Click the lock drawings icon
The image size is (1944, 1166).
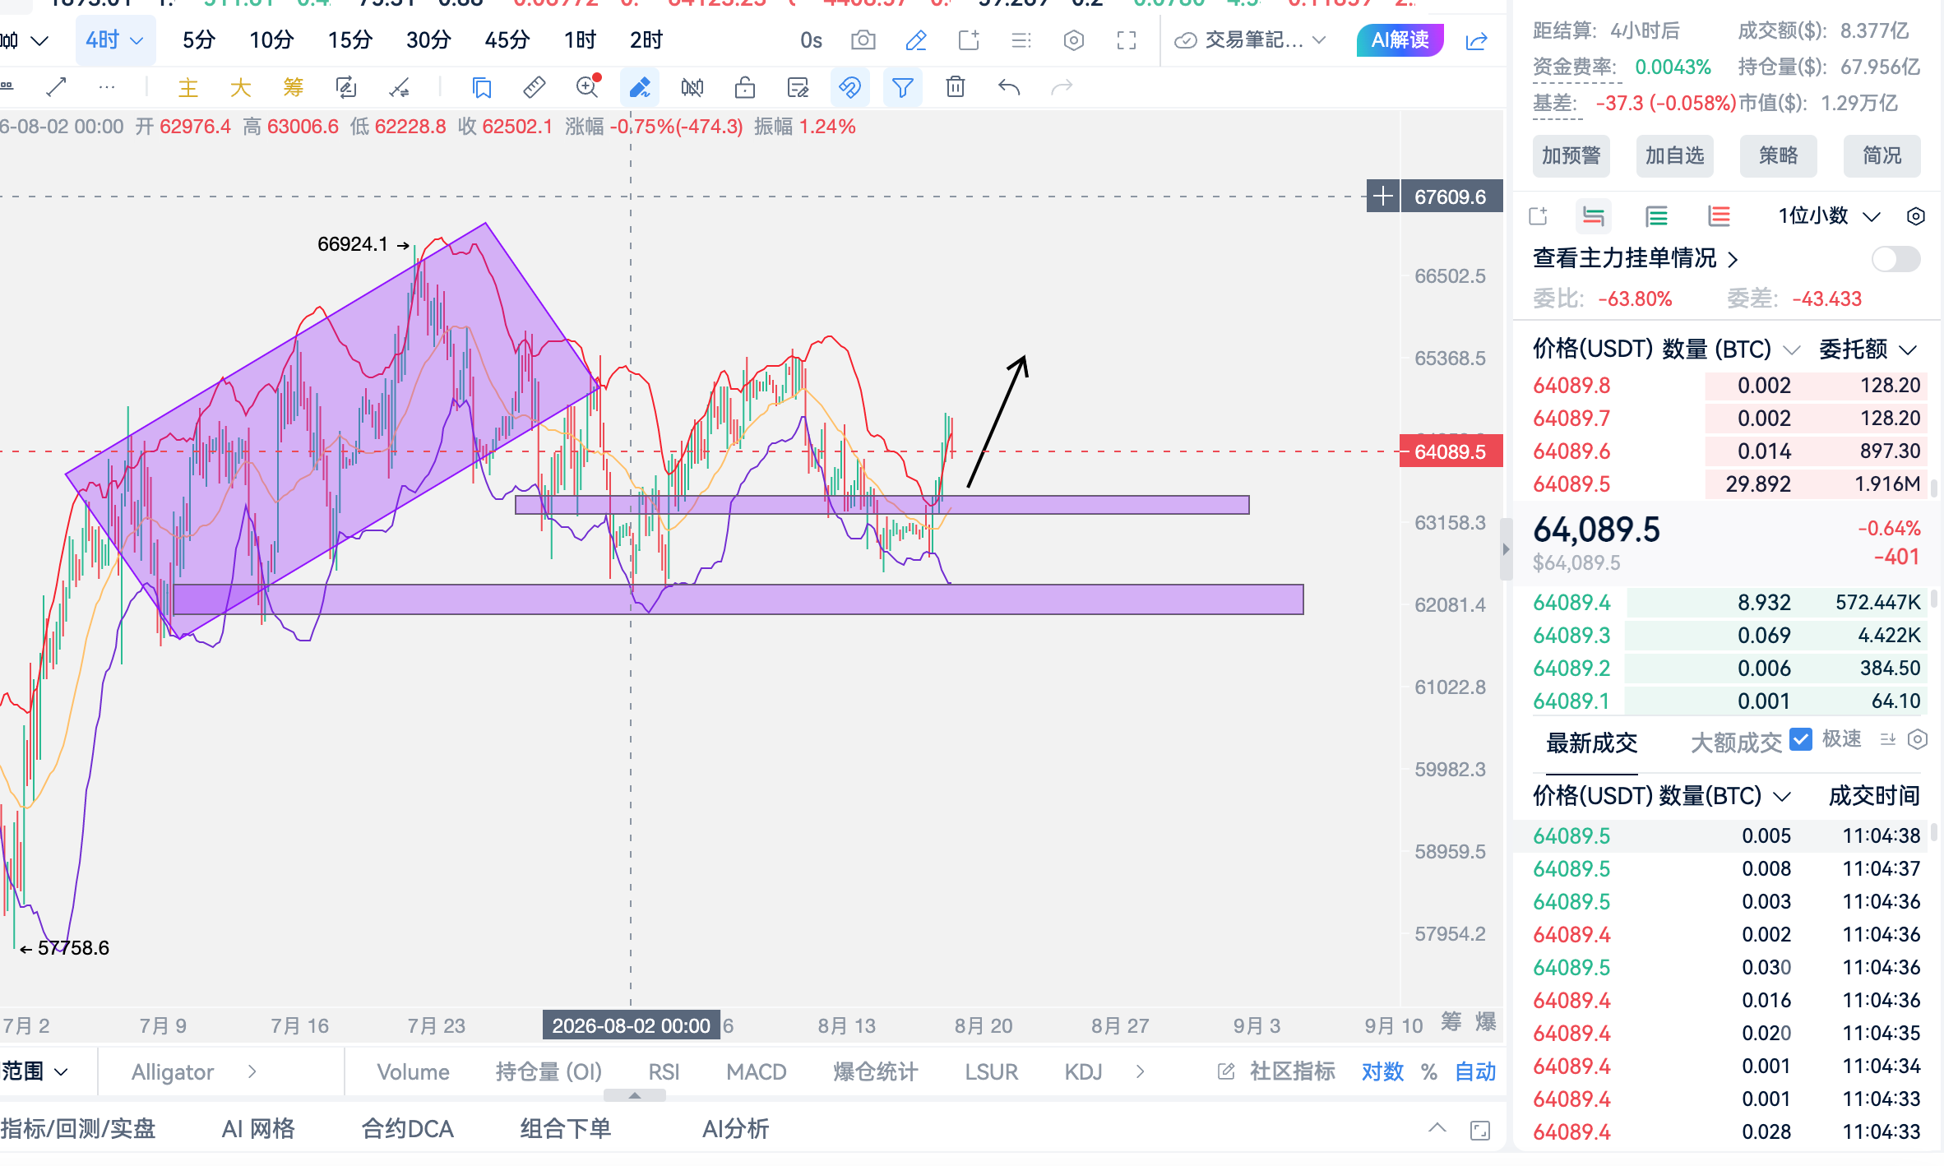(x=745, y=87)
